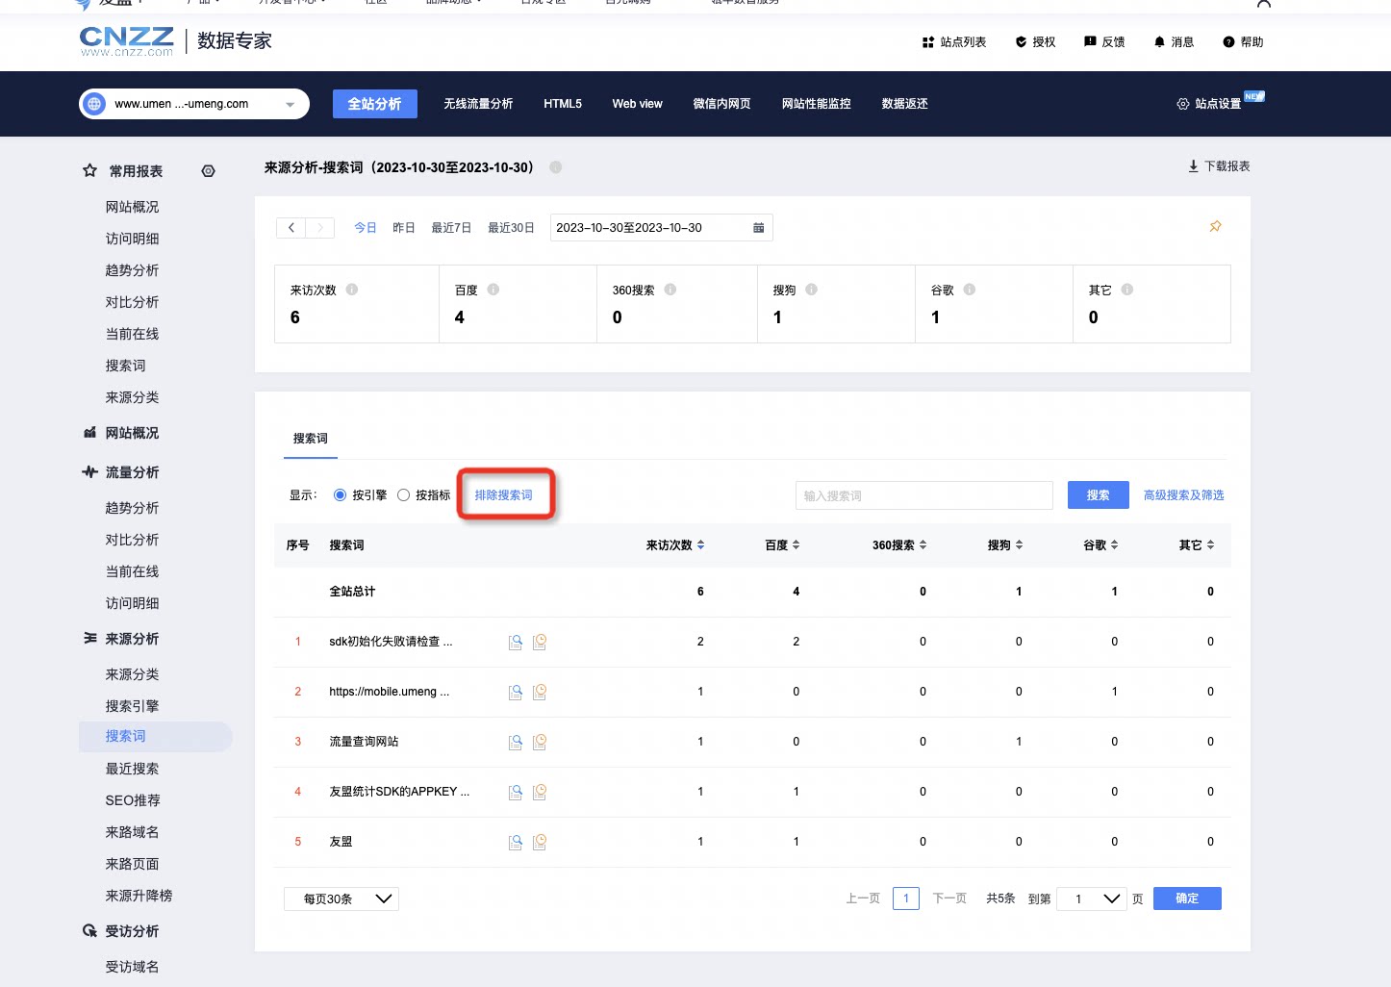Open the clock history icon for 友盟统计SDK的APPKEY row

pos(540,792)
